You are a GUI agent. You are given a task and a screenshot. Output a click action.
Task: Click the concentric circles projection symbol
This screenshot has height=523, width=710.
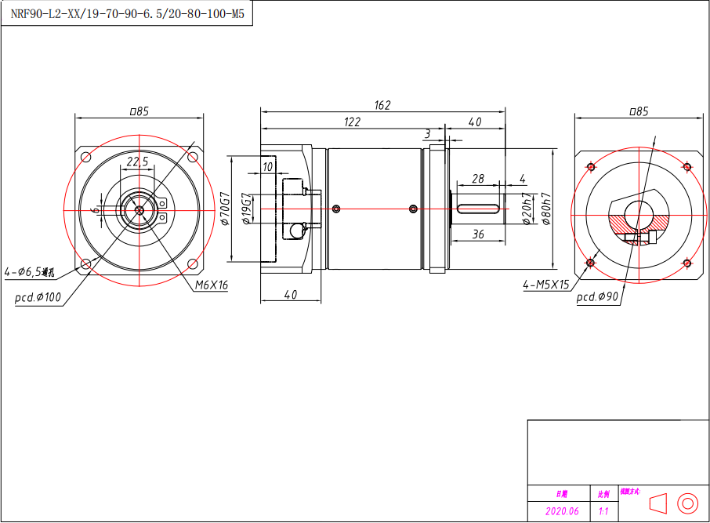pos(686,503)
